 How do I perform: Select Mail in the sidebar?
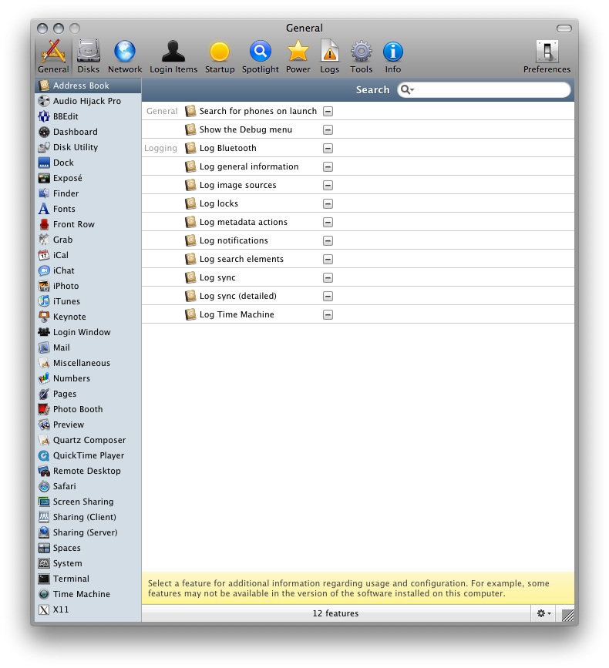pos(88,347)
